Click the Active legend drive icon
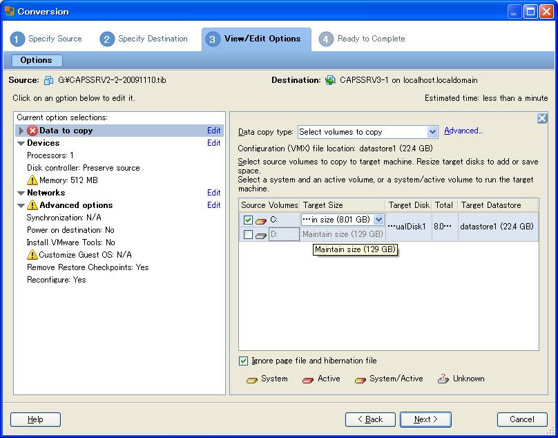The image size is (558, 438). (x=307, y=380)
